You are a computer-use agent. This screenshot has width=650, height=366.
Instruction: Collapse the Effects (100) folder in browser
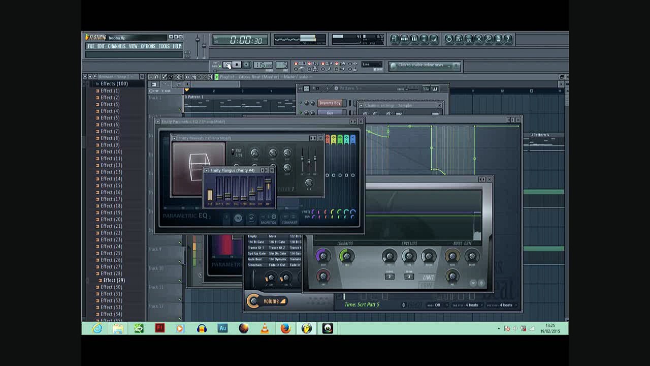(x=97, y=84)
